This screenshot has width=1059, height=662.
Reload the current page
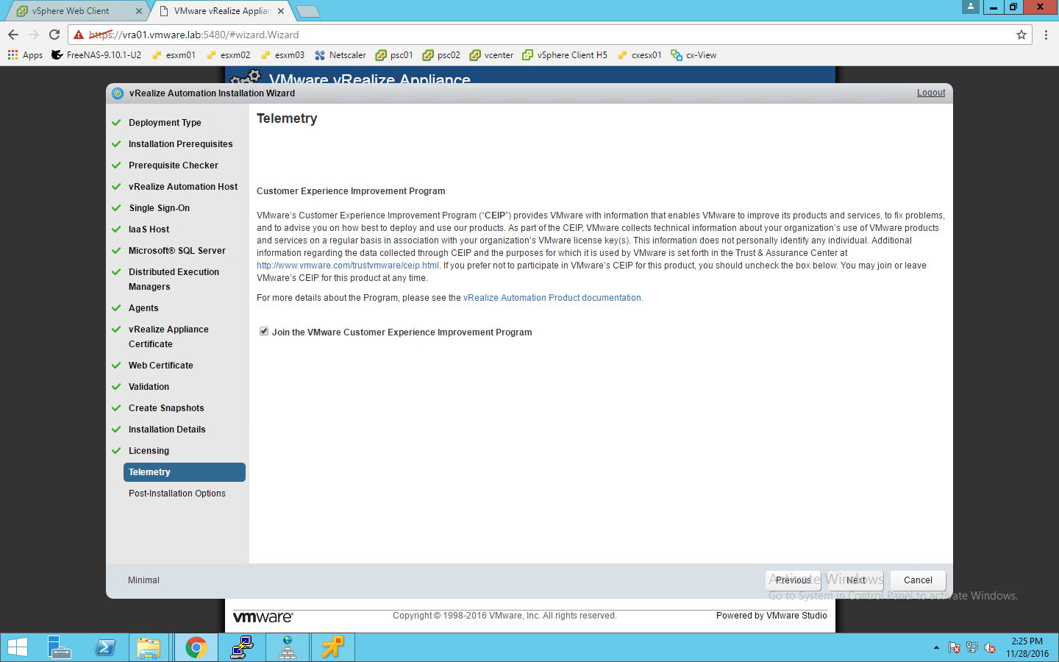[54, 35]
